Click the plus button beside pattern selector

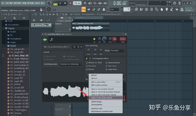pos(132,9)
